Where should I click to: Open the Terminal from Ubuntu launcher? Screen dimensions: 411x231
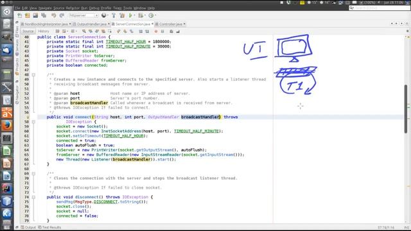(x=7, y=138)
